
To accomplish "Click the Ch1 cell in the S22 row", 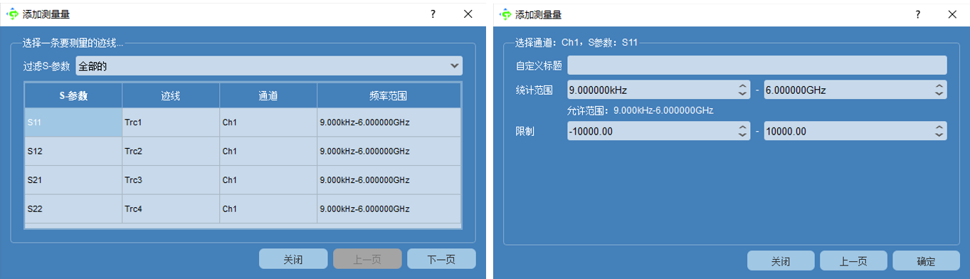I will [268, 209].
